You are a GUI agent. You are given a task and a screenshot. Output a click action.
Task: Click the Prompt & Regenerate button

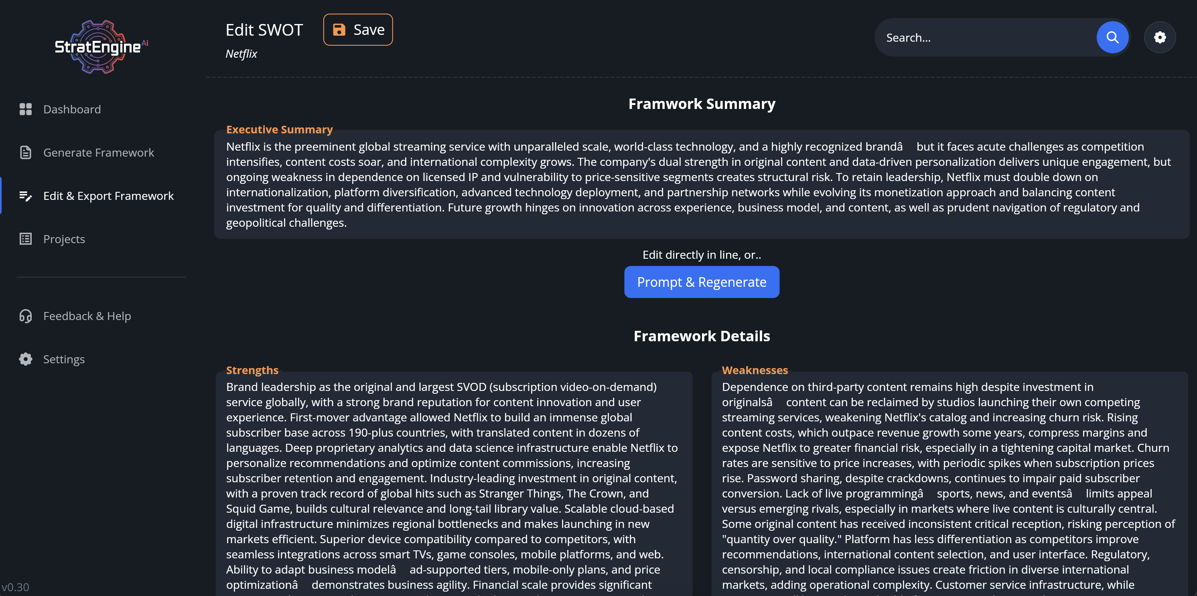[702, 282]
